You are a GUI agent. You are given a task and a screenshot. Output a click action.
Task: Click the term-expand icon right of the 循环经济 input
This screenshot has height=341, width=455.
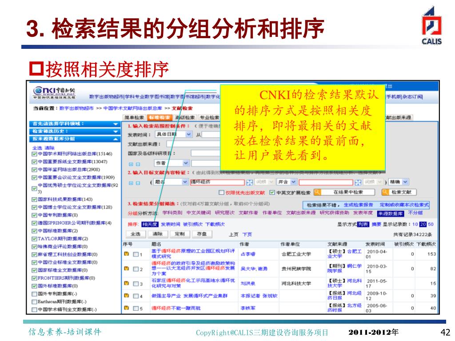click(x=250, y=182)
